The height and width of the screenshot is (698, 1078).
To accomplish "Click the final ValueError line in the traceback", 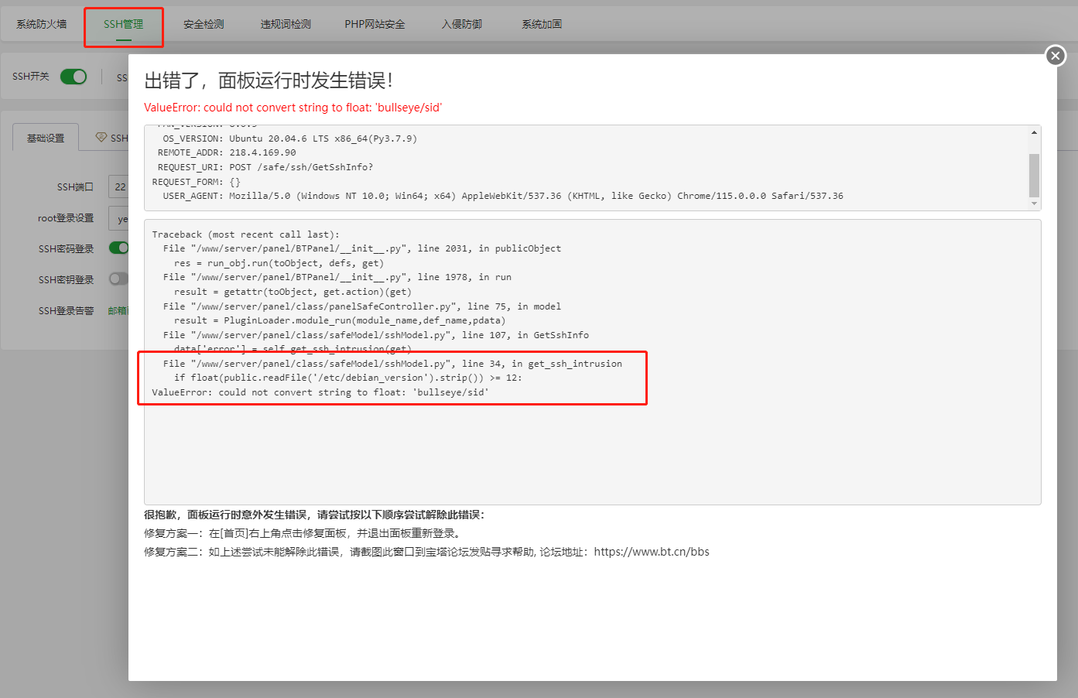I will coord(320,392).
